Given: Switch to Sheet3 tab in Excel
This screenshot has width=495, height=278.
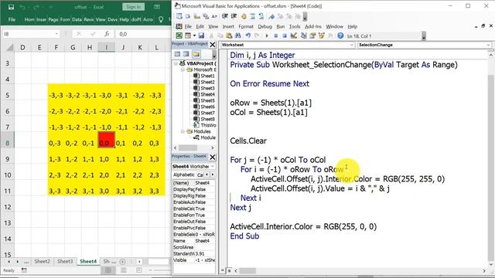Looking at the screenshot, I should pos(65,261).
